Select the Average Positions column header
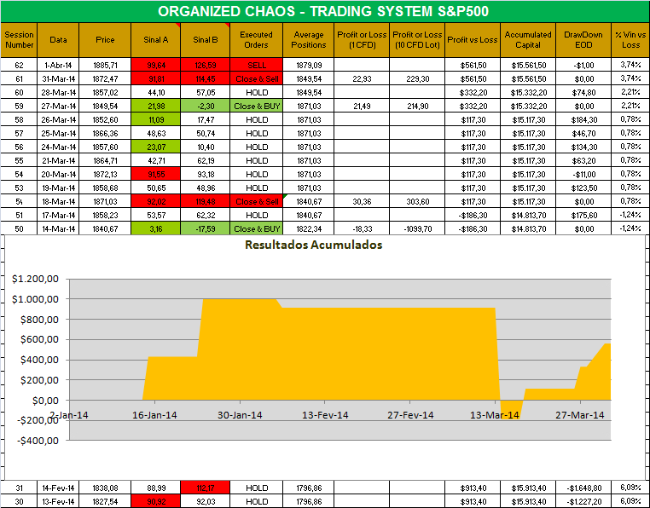This screenshot has height=508, width=650. pos(309,40)
